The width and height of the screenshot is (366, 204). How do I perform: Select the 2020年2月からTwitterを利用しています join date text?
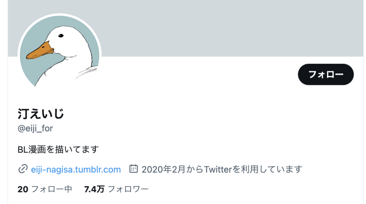point(222,169)
